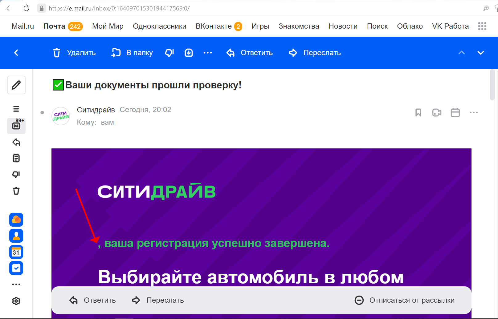The image size is (498, 319).
Task: Go to next message down chevron
Action: coord(481,53)
